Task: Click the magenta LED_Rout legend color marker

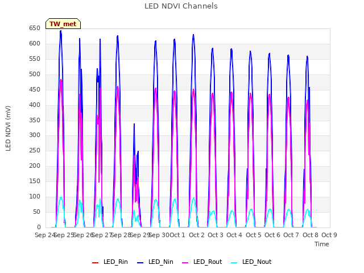Action: (x=185, y=263)
